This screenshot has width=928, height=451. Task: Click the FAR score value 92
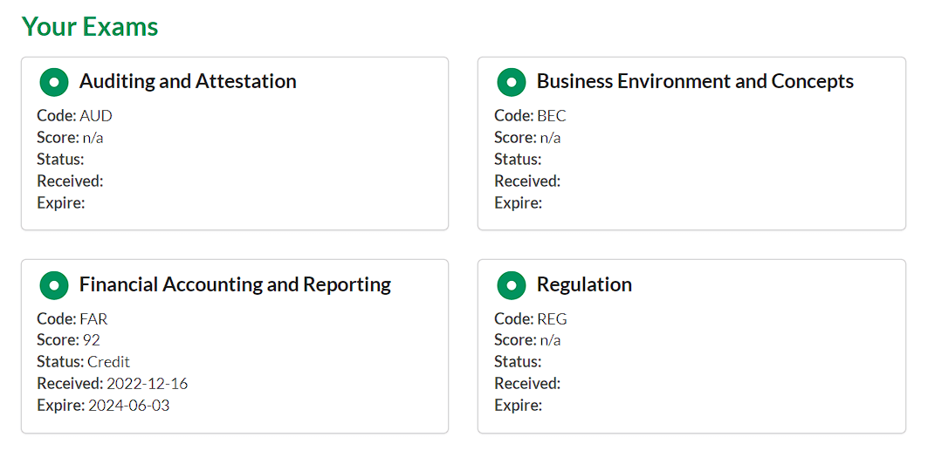pyautogui.click(x=91, y=339)
